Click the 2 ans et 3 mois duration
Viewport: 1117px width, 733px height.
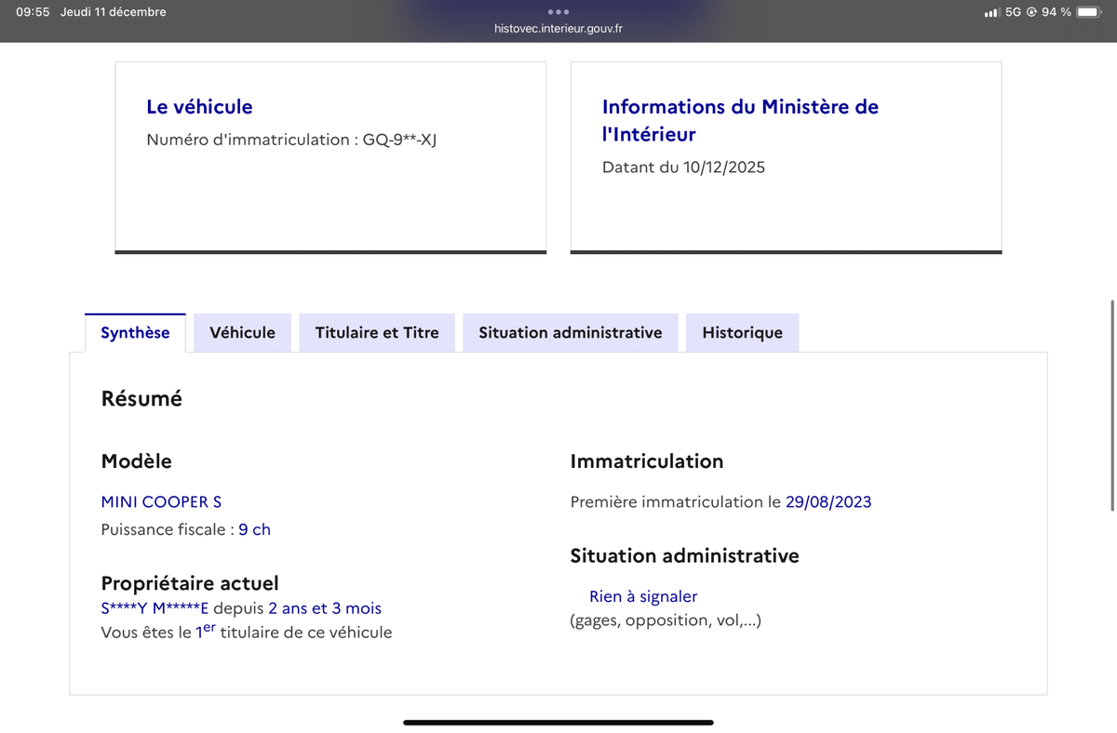[324, 608]
